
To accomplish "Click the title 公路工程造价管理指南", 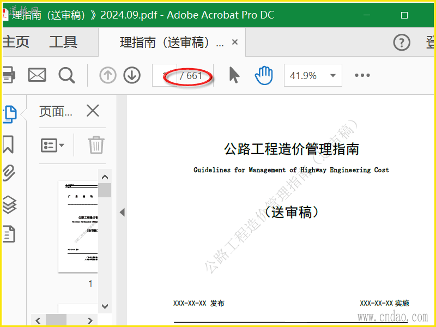I will (x=292, y=149).
